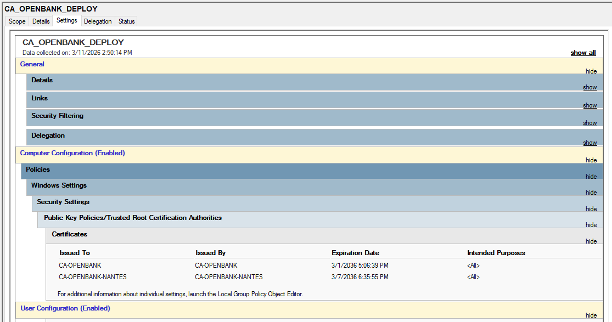Switch to the Status tab

tap(126, 21)
